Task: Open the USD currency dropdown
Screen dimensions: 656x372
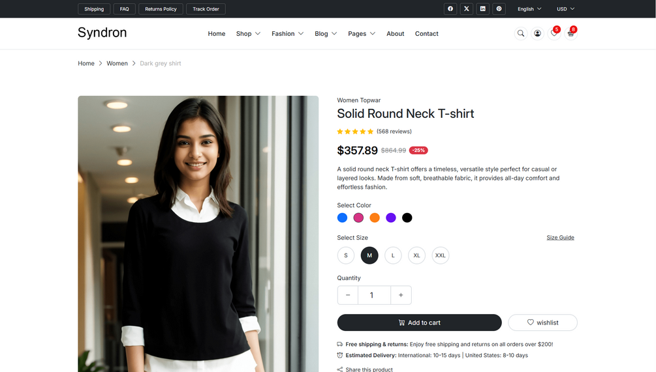Action: point(565,9)
